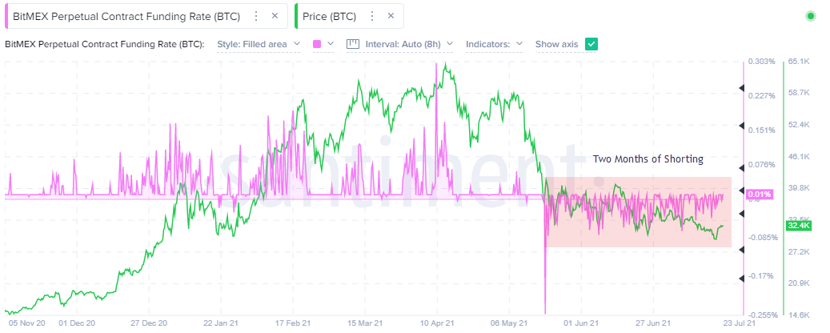Viewport: 830px width, 333px height.
Task: Open the Price (BTC) three-dot menu
Action: [x=371, y=16]
